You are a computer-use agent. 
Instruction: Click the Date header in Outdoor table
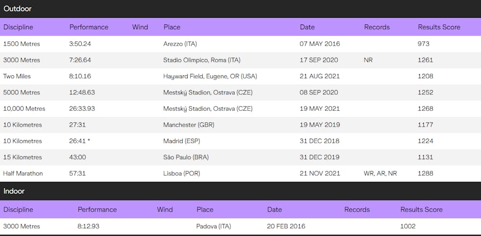[307, 27]
